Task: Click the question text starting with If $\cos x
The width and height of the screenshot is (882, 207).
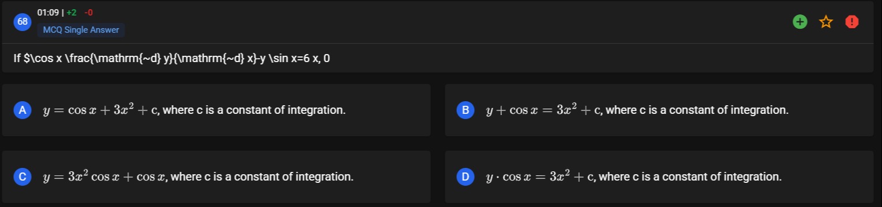Action: point(172,59)
